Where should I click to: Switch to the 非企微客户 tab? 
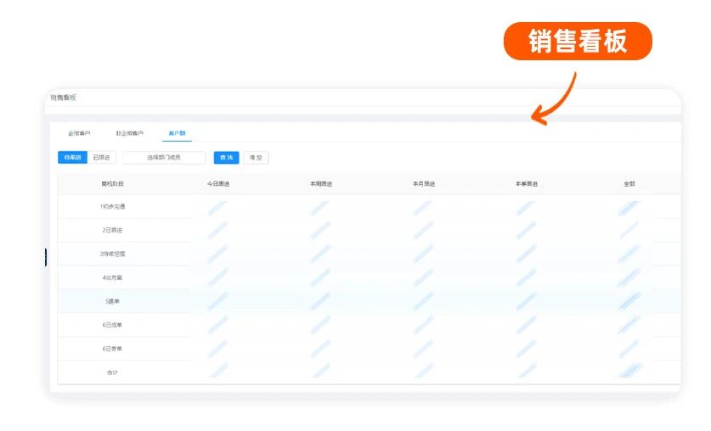click(129, 133)
